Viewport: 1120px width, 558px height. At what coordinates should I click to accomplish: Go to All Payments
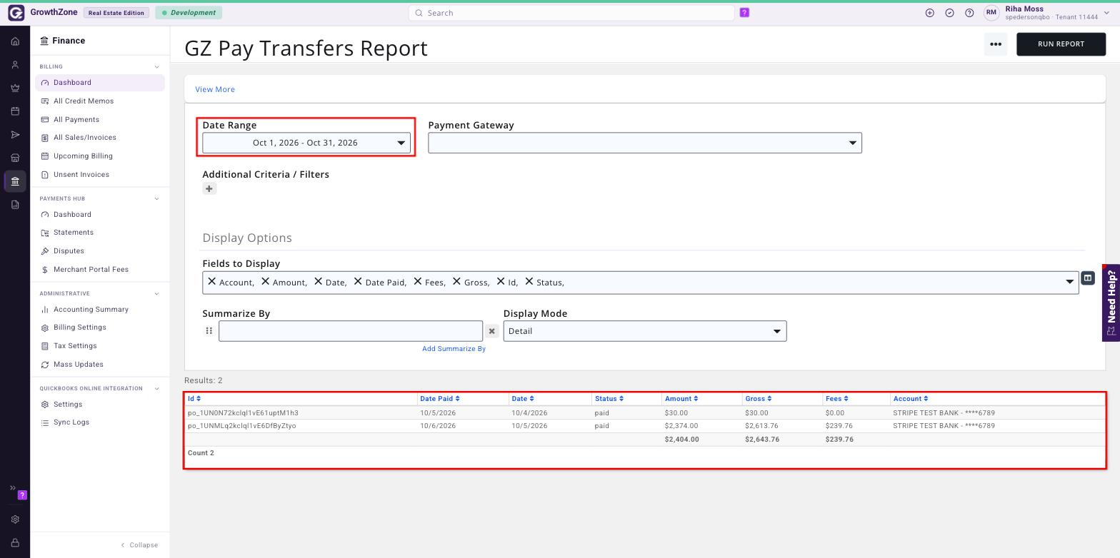tap(76, 120)
